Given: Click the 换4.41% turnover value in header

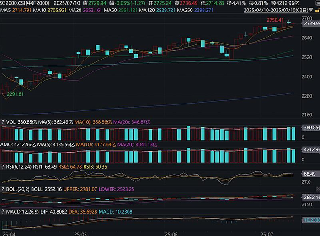Looking at the screenshot, I should click(x=236, y=3).
